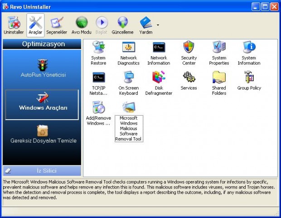
Task: Select the Network Information icon
Action: pos(159,53)
